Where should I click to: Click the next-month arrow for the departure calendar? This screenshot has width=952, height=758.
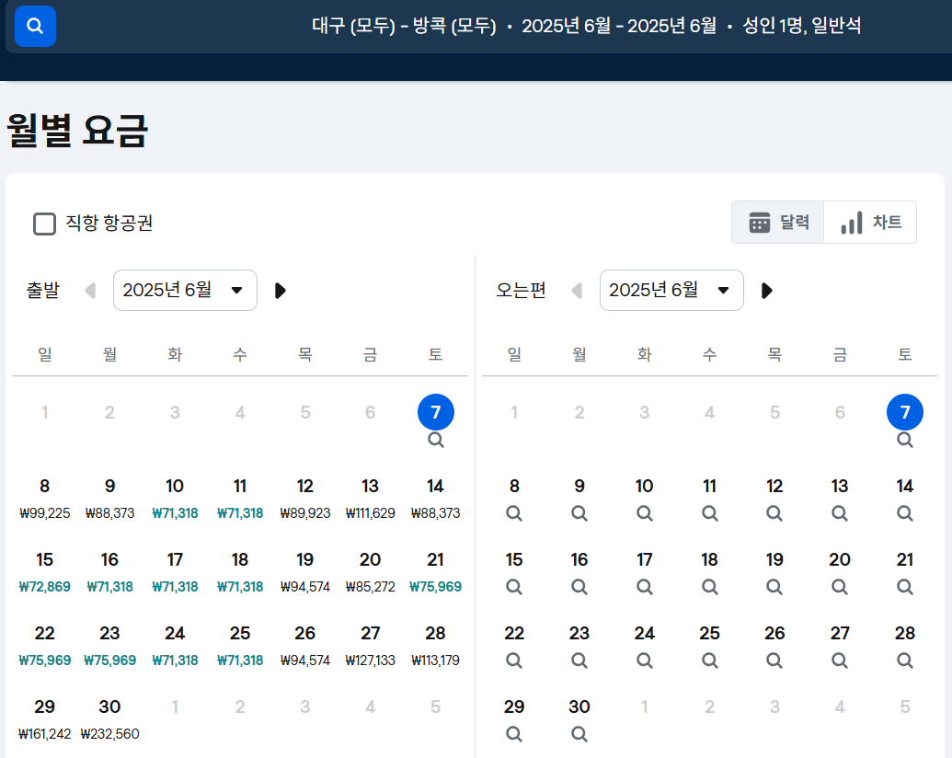click(280, 290)
